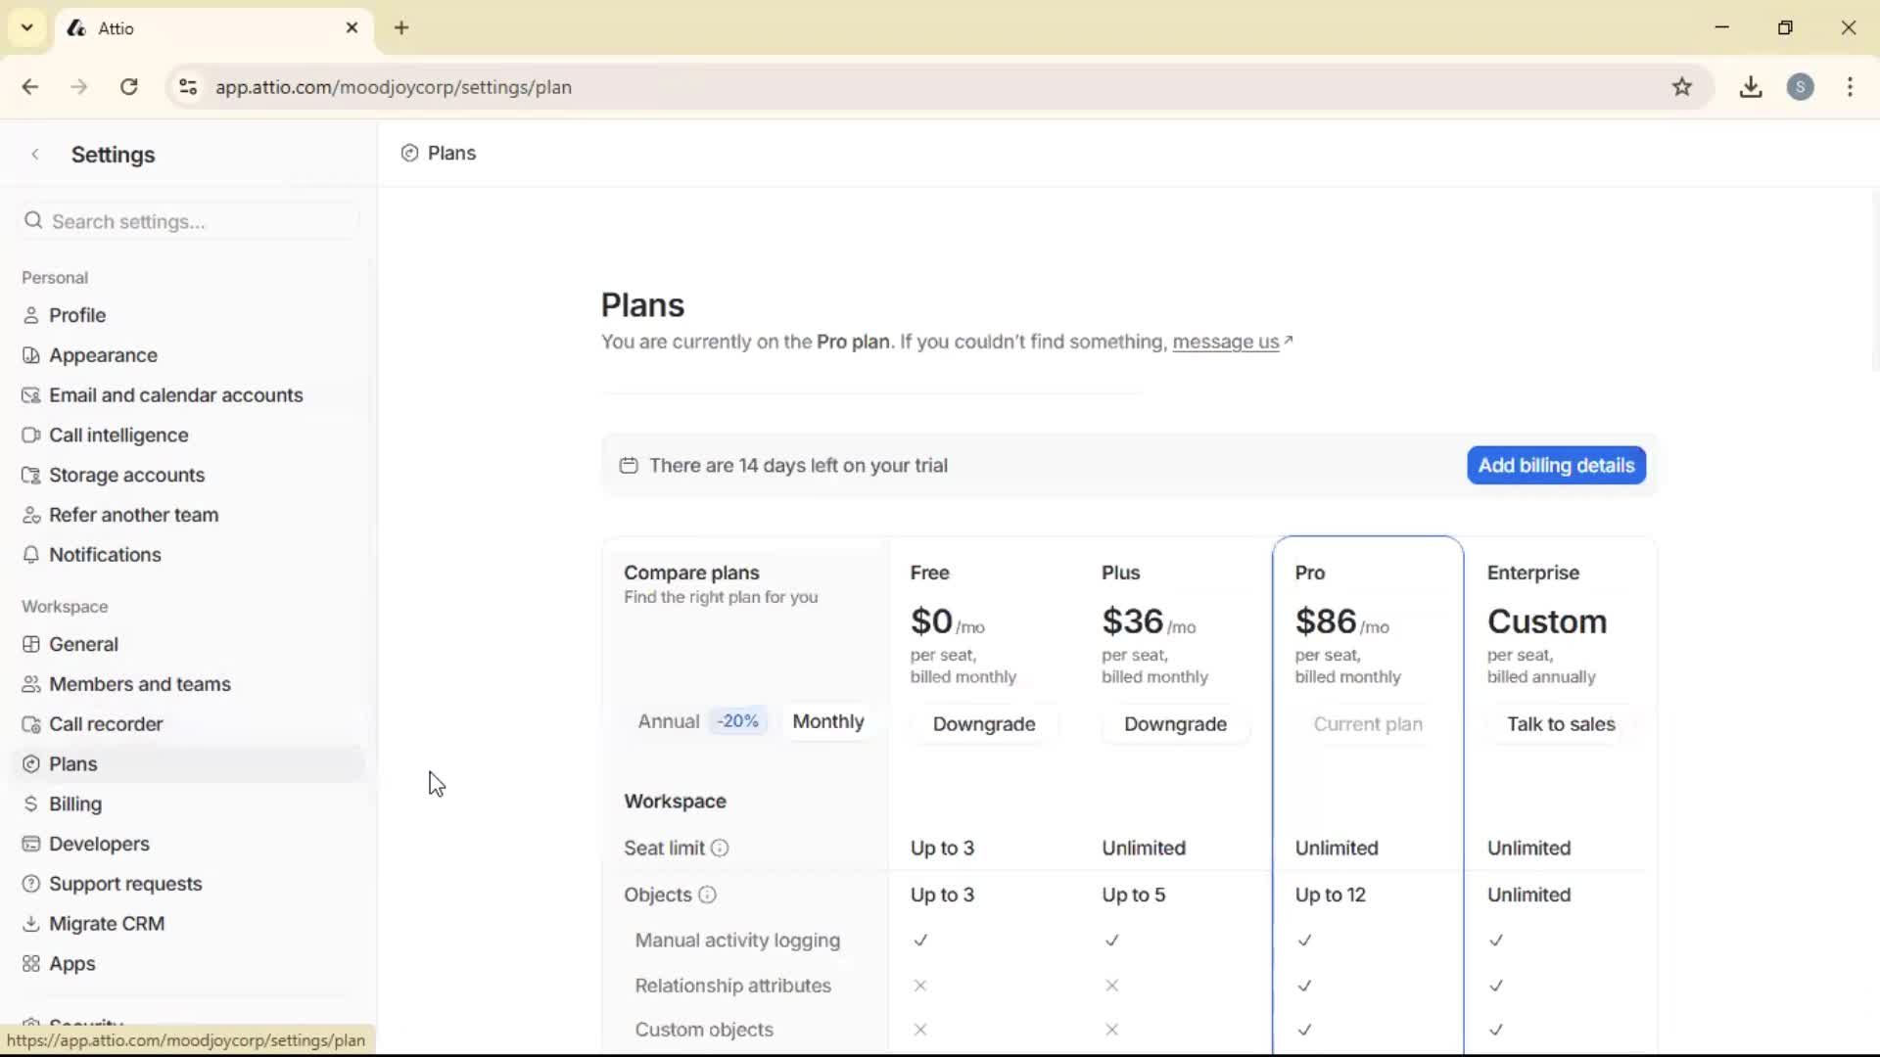Open the Chrome three-dot menu
1880x1057 pixels.
tap(1850, 87)
